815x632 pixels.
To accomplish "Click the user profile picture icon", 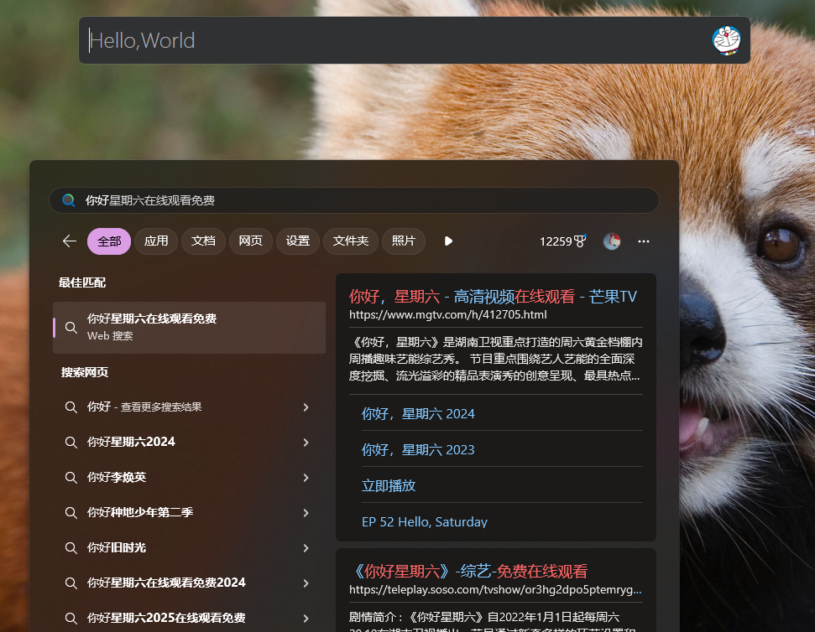I will (612, 241).
